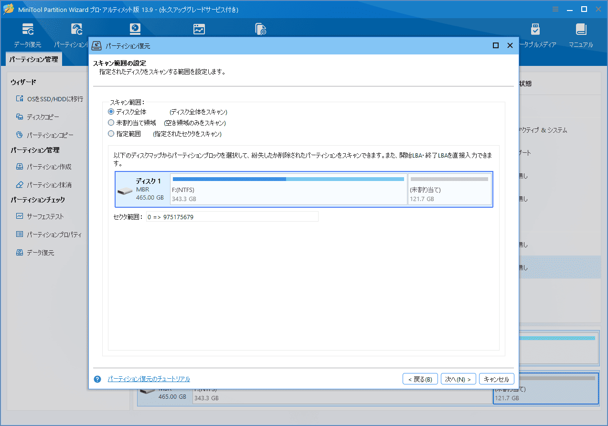This screenshot has width=608, height=426.
Task: Click the disk benchmark toolbar icon
Action: click(x=135, y=29)
